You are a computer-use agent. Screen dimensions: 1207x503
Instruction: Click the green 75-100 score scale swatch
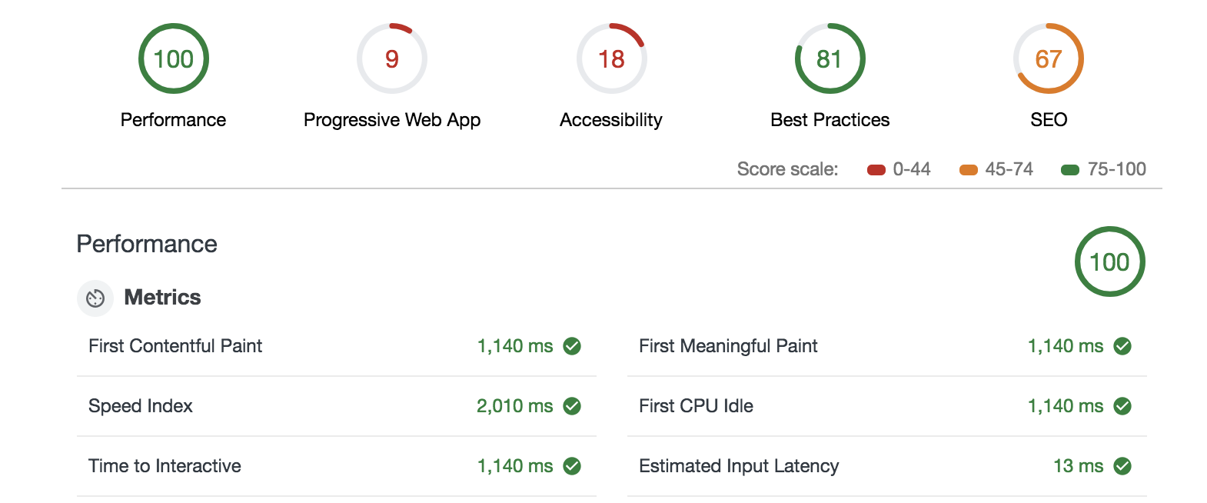pos(1070,170)
